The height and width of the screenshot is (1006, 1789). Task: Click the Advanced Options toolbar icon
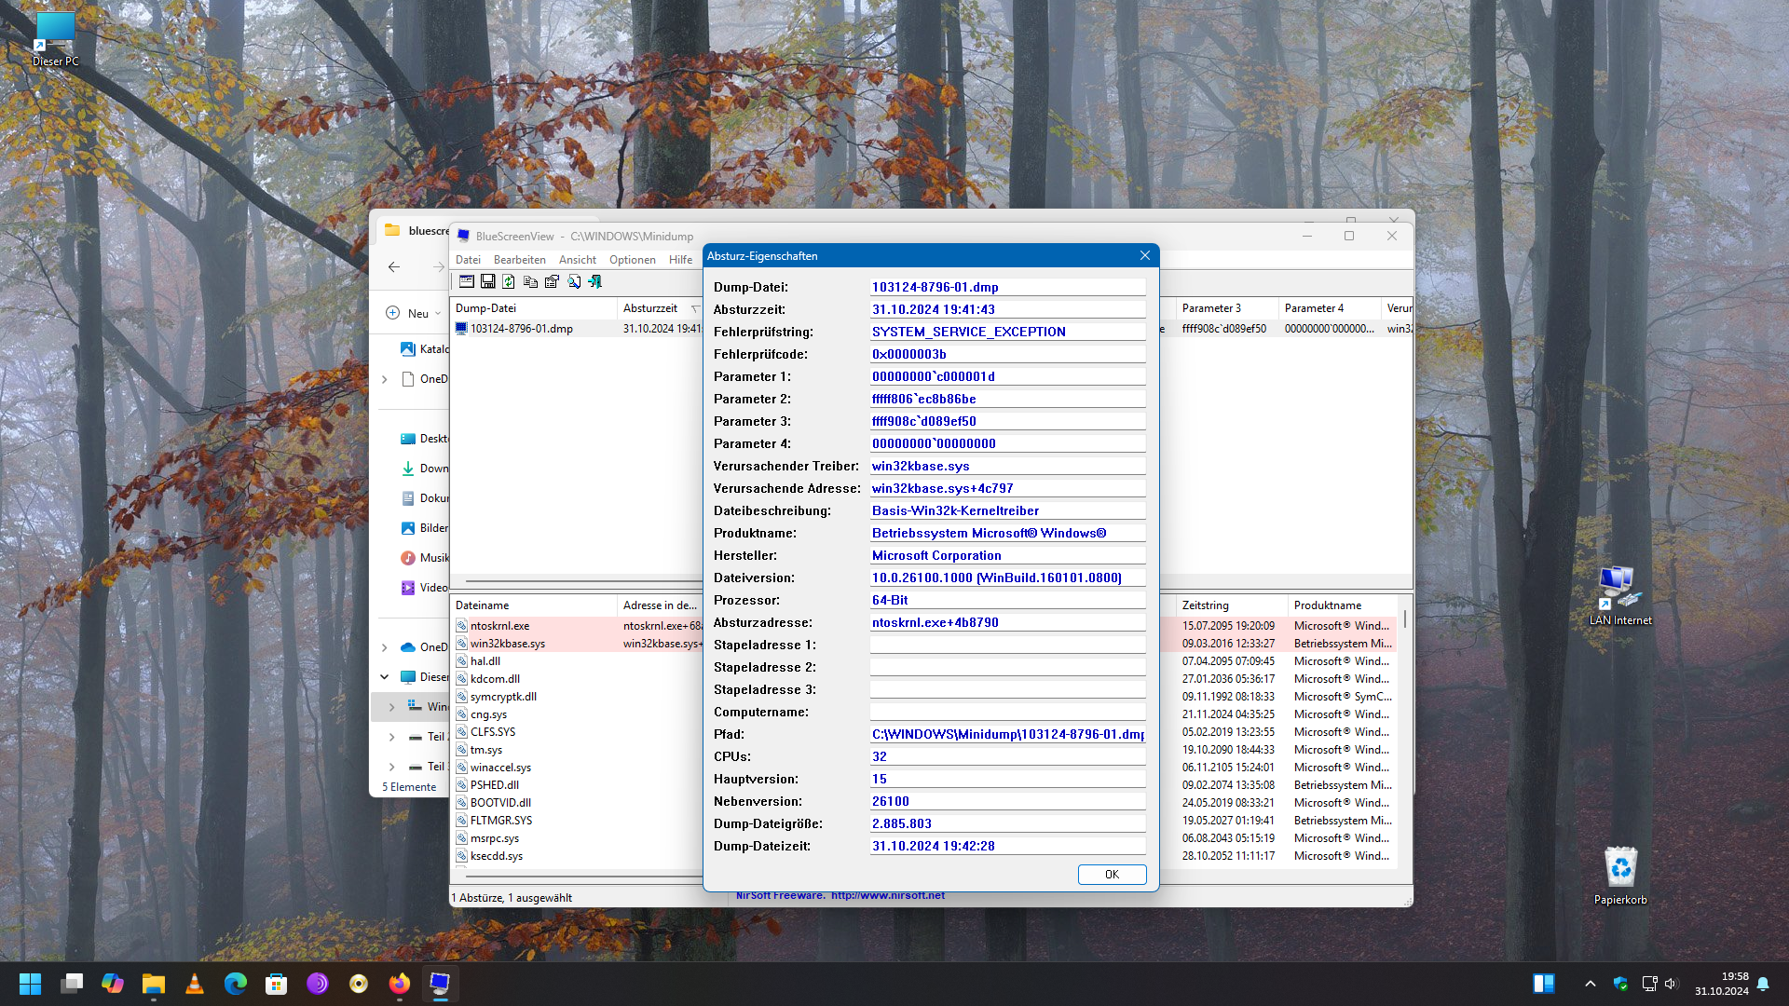tap(467, 281)
